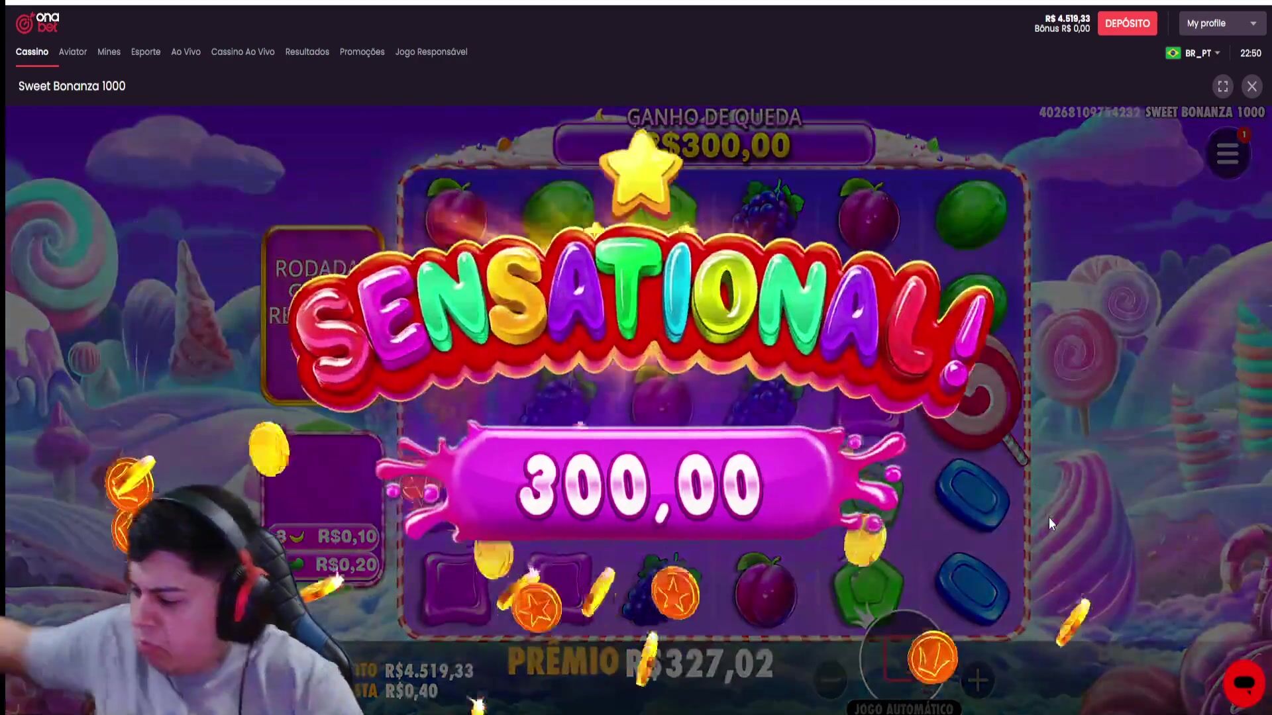Screen dimensions: 1272x715
Task: Open the red live chat bubble
Action: pos(1244,683)
